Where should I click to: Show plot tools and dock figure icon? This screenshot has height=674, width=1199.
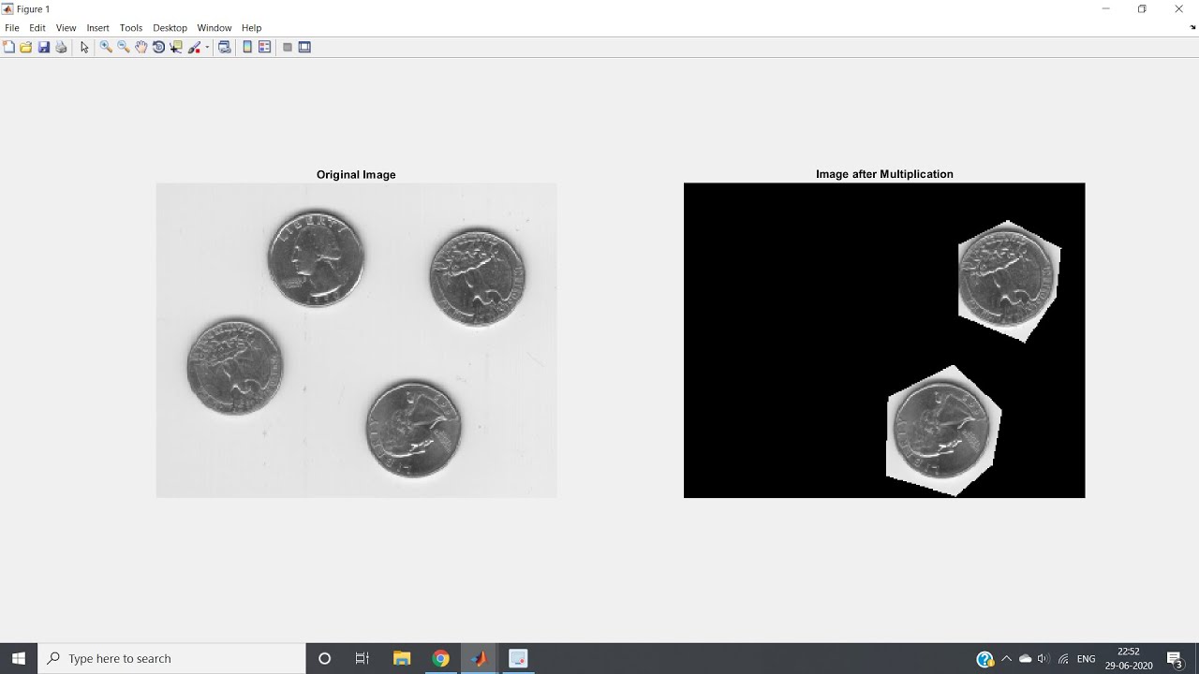click(304, 47)
